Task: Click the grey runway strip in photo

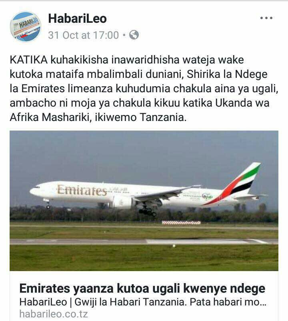Action: [144, 242]
